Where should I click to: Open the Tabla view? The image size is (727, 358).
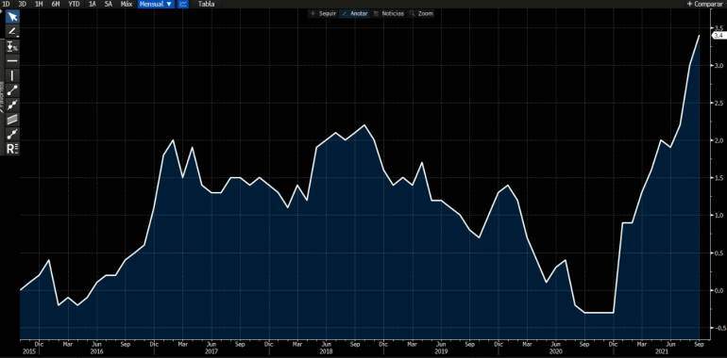[206, 4]
